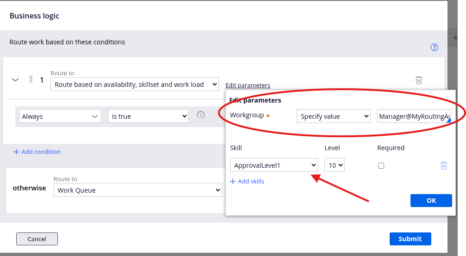Open the Route to availability dropdown
The image size is (466, 256).
tap(134, 85)
